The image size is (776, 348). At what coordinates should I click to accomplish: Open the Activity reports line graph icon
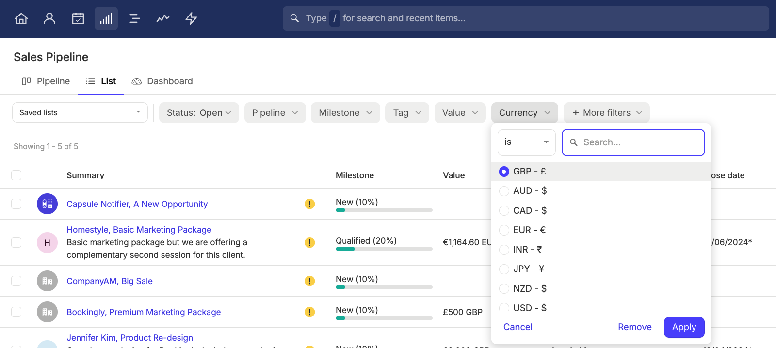click(x=163, y=18)
